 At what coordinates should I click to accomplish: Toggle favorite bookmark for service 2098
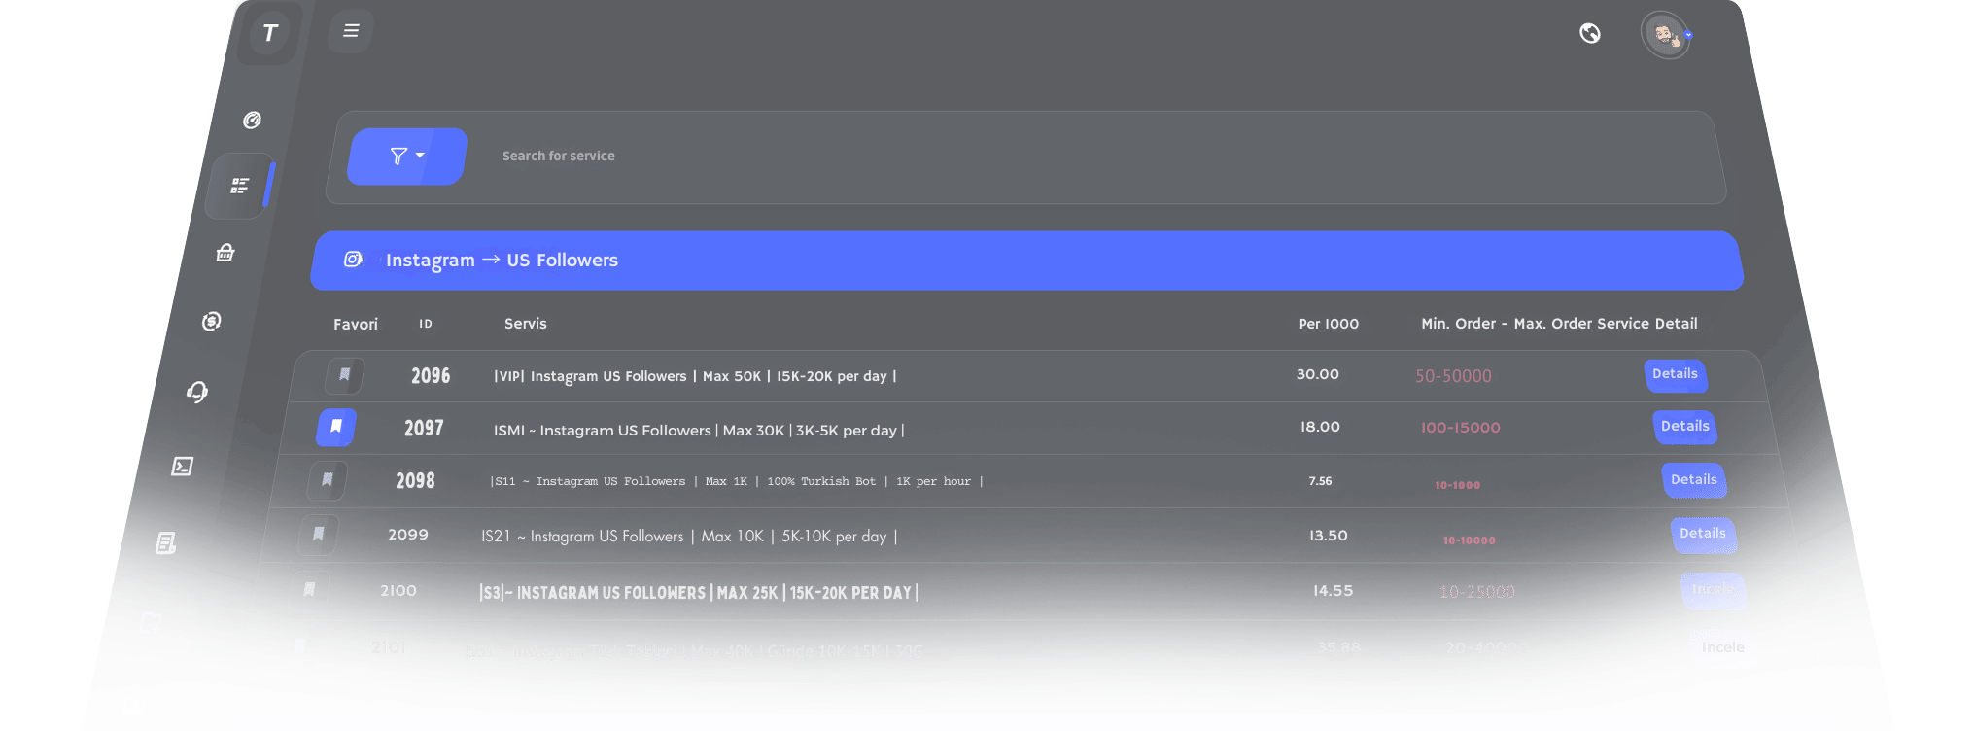tap(328, 479)
